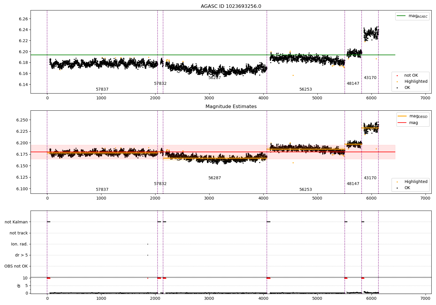Select 'Highlighted' legend entry in Magnitude Estimates plot
The image size is (436, 305).
click(x=416, y=182)
